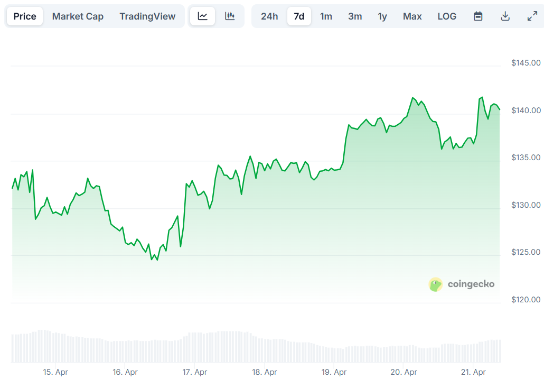The width and height of the screenshot is (544, 379).
Task: Toggle LOG scale on chart
Action: [x=447, y=16]
